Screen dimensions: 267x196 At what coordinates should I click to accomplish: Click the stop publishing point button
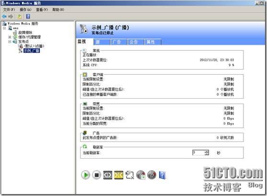pyautogui.click(x=96, y=175)
